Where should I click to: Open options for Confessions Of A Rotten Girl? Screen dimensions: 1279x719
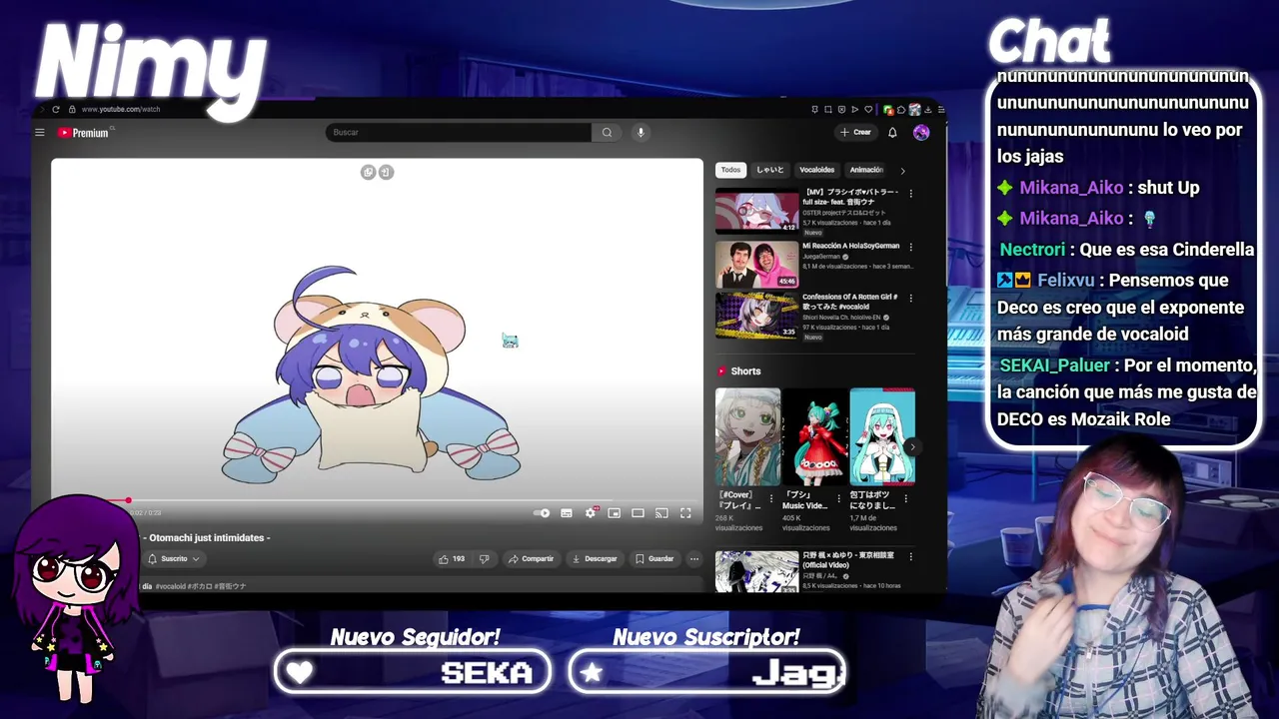[910, 299]
